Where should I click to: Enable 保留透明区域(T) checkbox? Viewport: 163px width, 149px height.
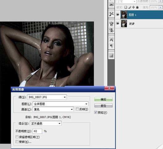coord(17,137)
